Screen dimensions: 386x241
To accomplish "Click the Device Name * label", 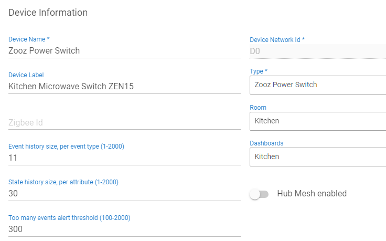I will [x=29, y=39].
